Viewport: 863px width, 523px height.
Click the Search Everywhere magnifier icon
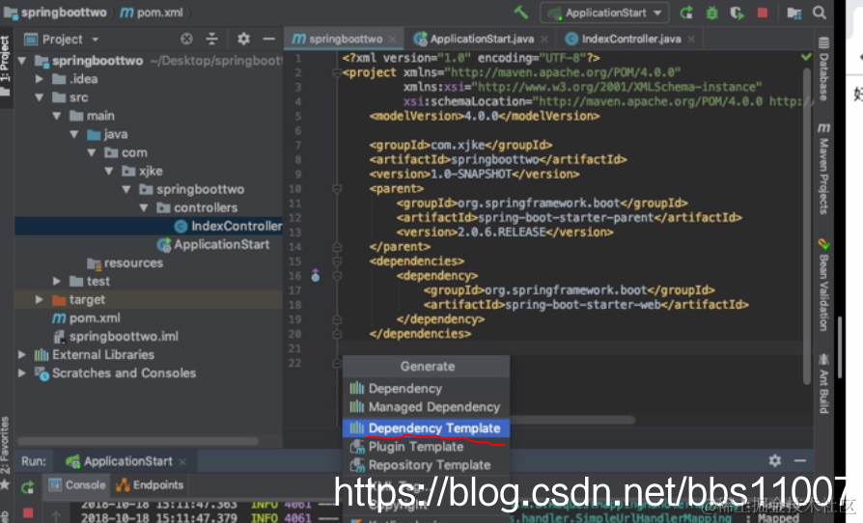(x=820, y=13)
